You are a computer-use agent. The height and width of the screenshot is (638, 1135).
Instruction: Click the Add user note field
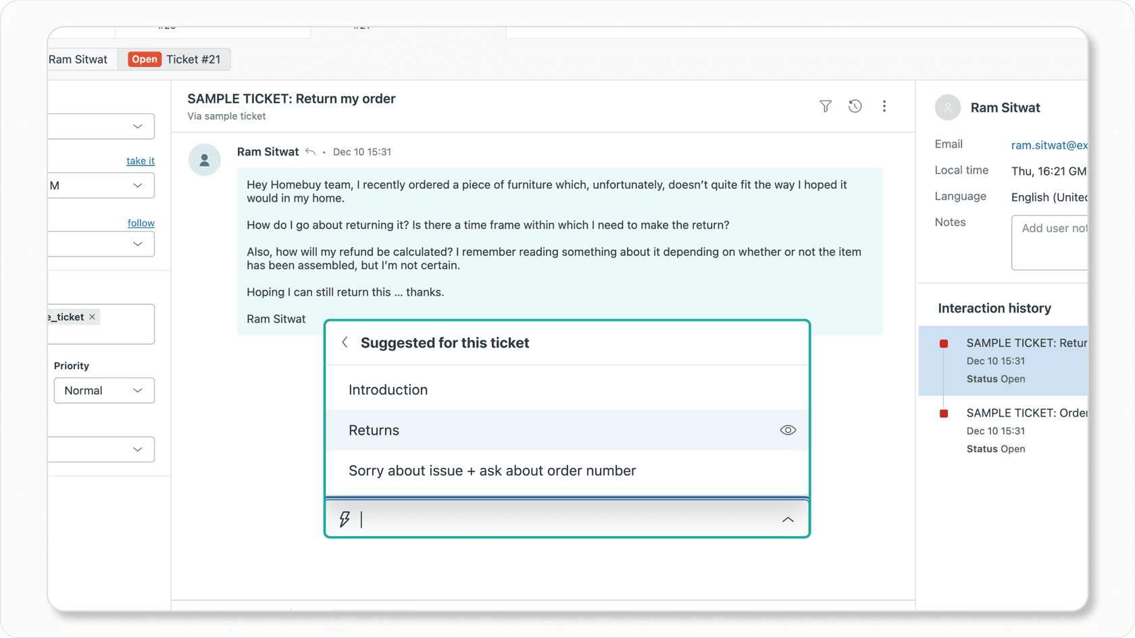[x=1054, y=242]
